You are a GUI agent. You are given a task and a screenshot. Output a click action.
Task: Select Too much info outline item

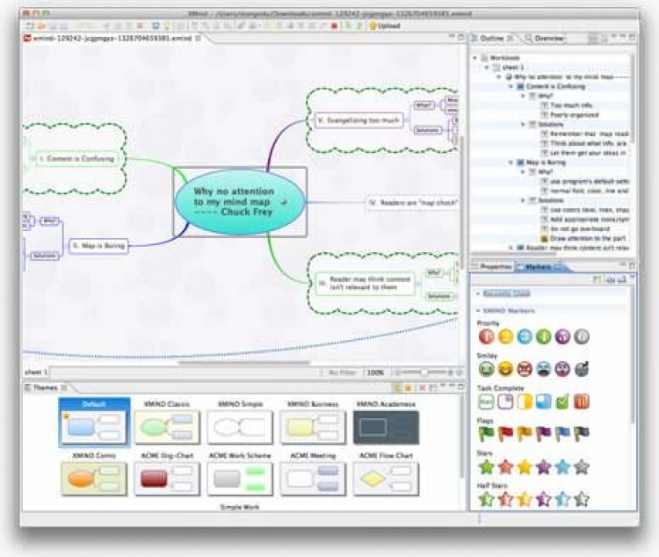pos(572,105)
